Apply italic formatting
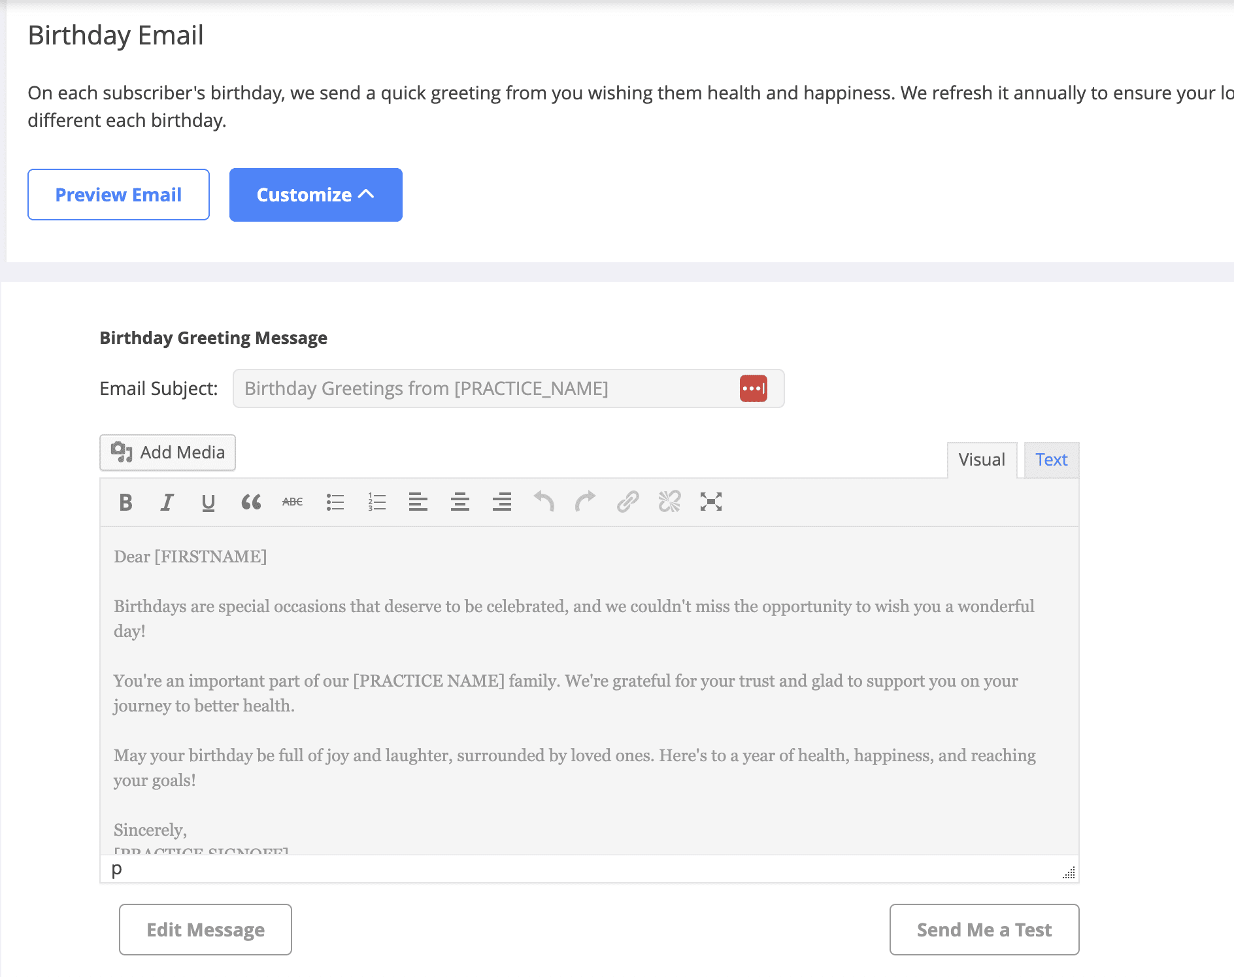1234x977 pixels. pos(167,502)
